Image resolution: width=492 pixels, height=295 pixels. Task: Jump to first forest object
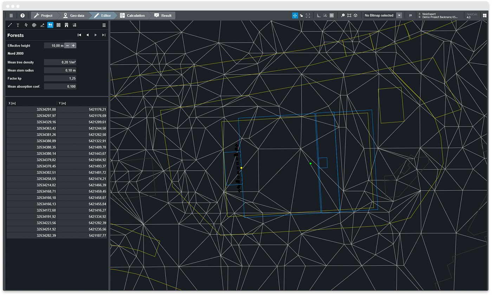coord(79,35)
